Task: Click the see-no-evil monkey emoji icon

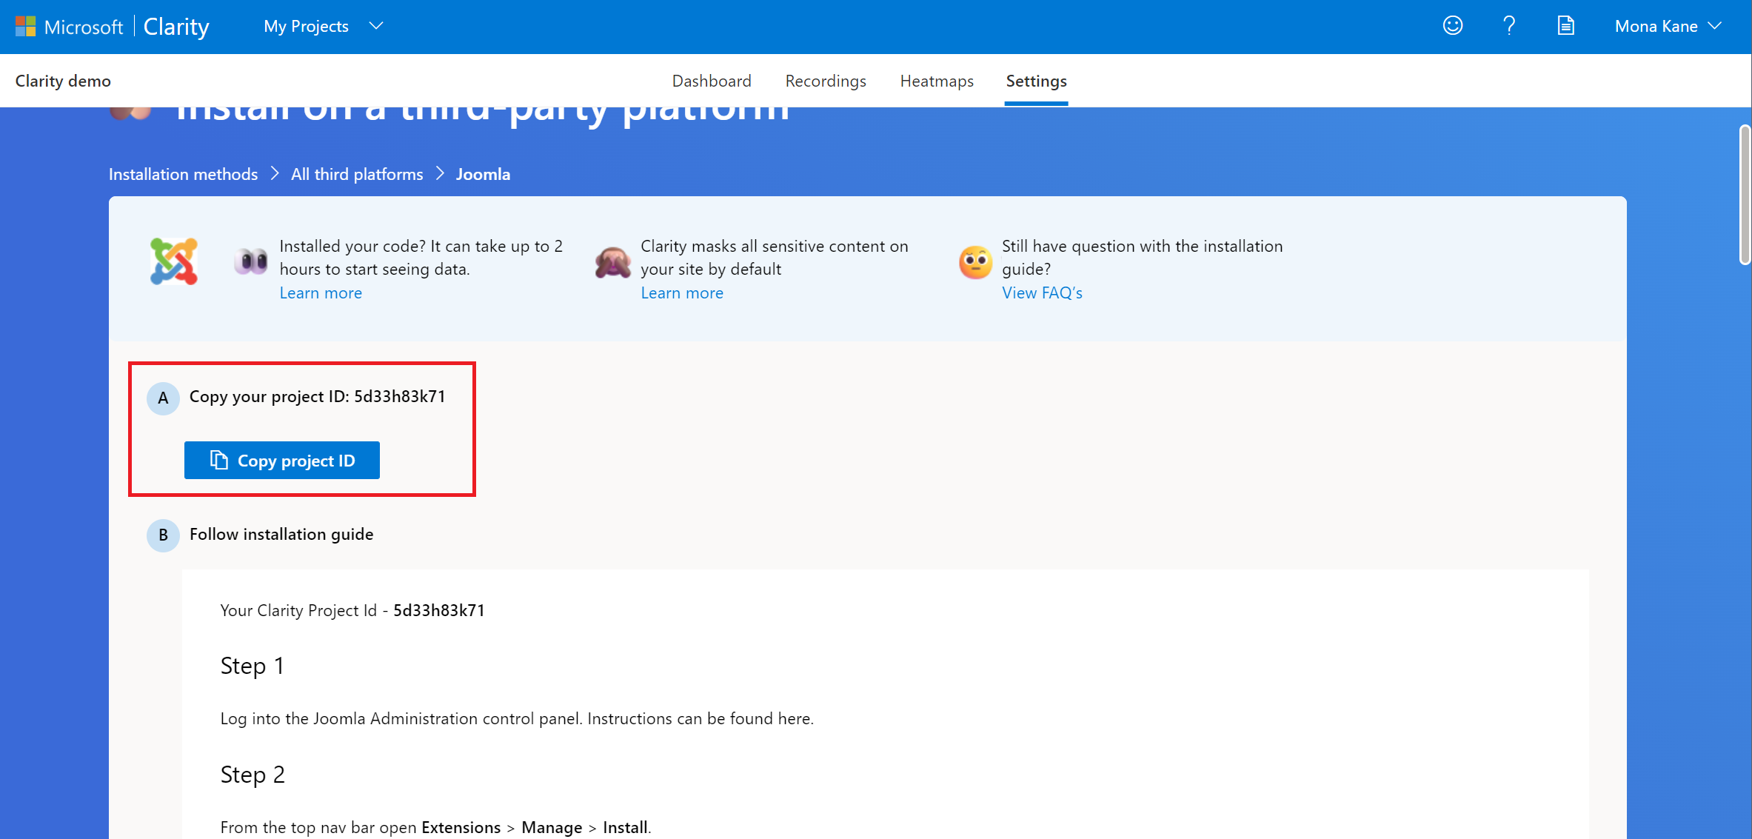Action: [x=612, y=262]
